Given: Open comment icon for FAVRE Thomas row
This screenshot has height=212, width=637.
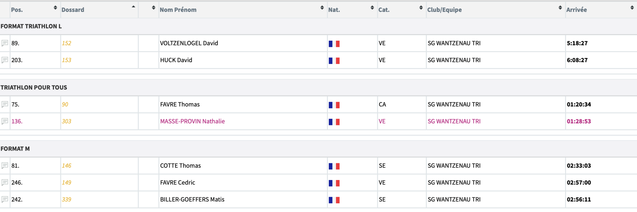Looking at the screenshot, I should (5, 104).
